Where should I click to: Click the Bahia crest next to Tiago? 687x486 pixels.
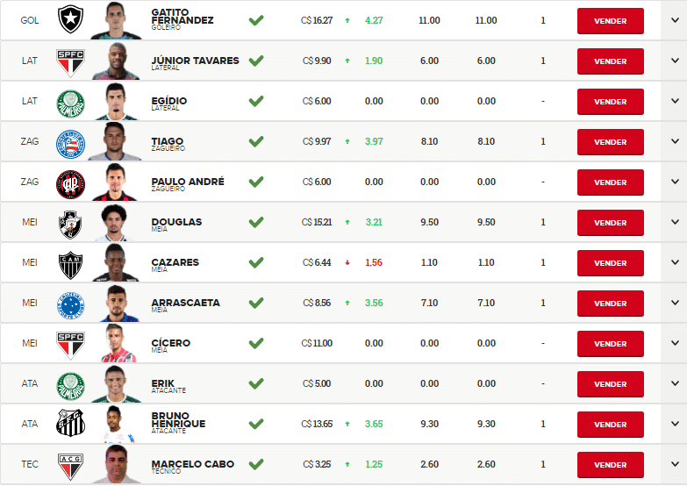coord(70,144)
